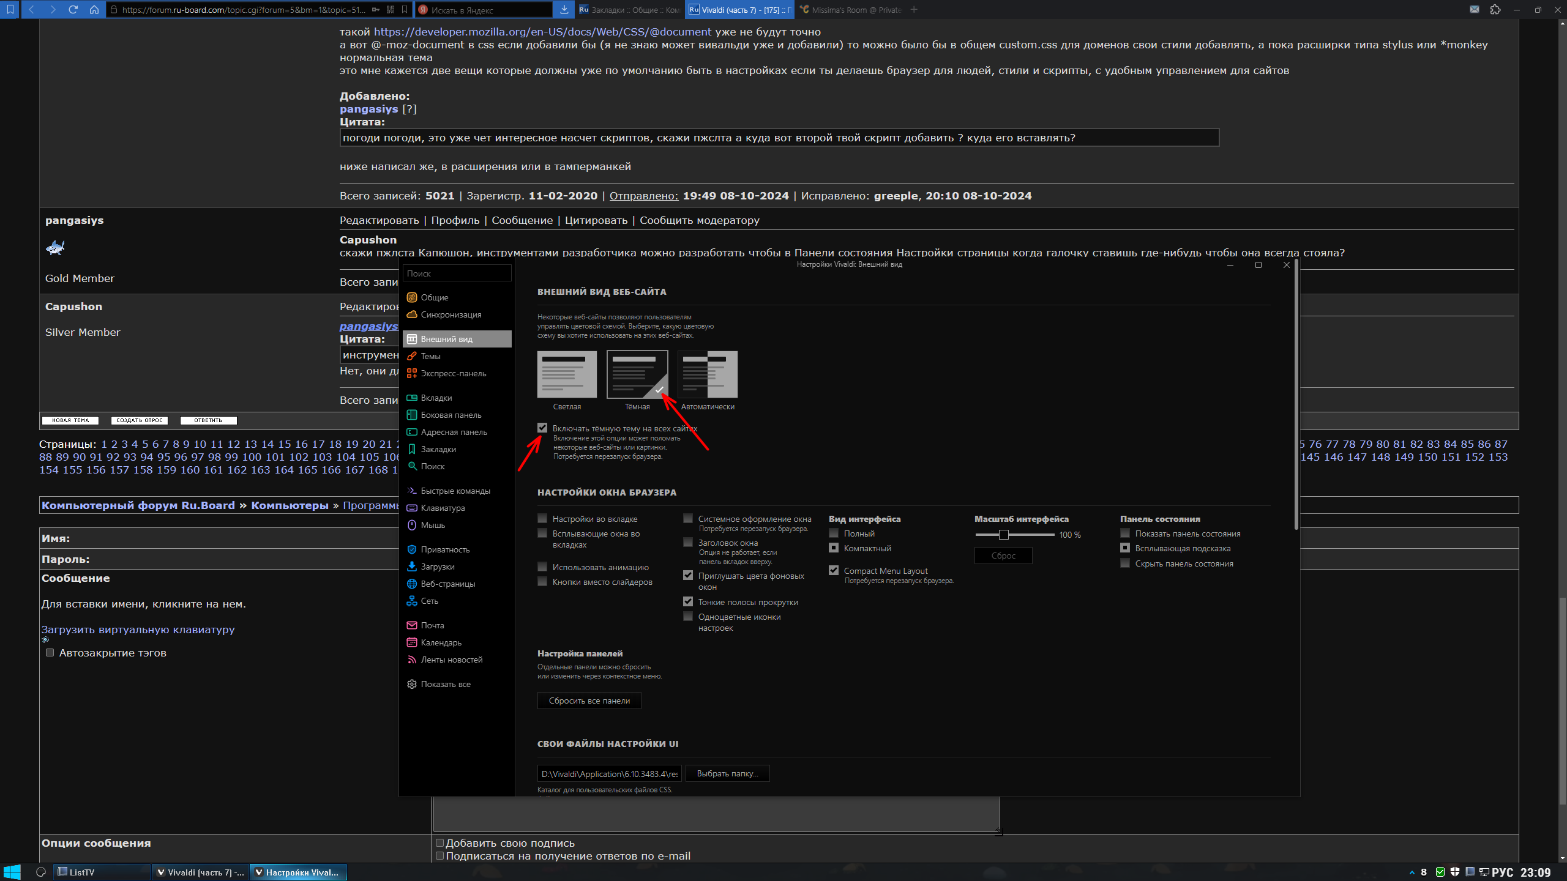Open Приватность settings section
The height and width of the screenshot is (881, 1567).
coord(457,549)
